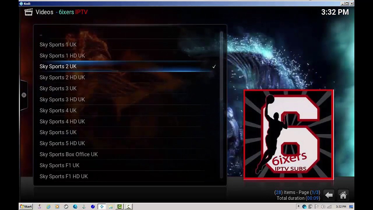
Task: Click the Videos clapperboard icon
Action: coord(29,12)
